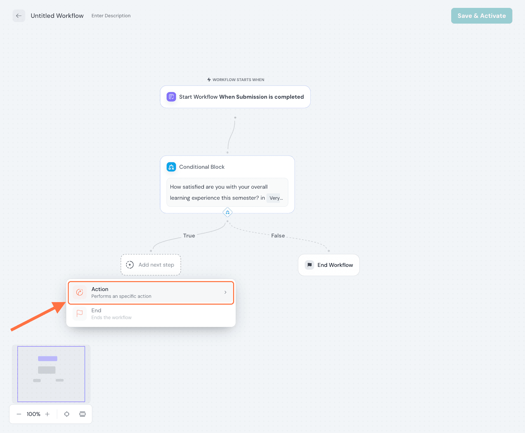Expand the Action submenu chevron
Image resolution: width=525 pixels, height=433 pixels.
tap(225, 292)
